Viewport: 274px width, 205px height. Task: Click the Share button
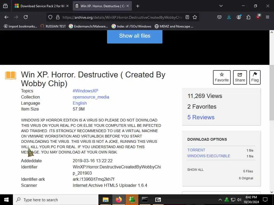tap(240, 77)
